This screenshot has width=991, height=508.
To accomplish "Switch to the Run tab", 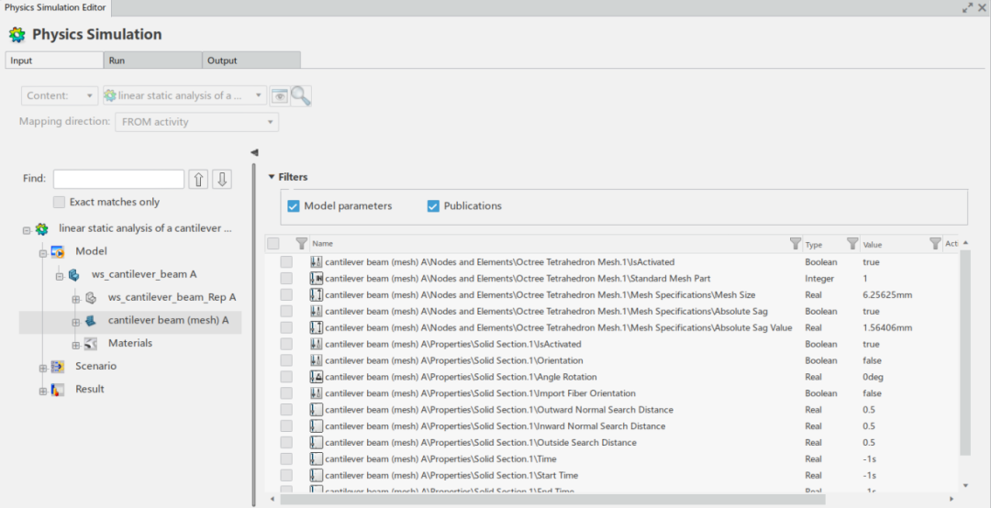I will (x=152, y=61).
